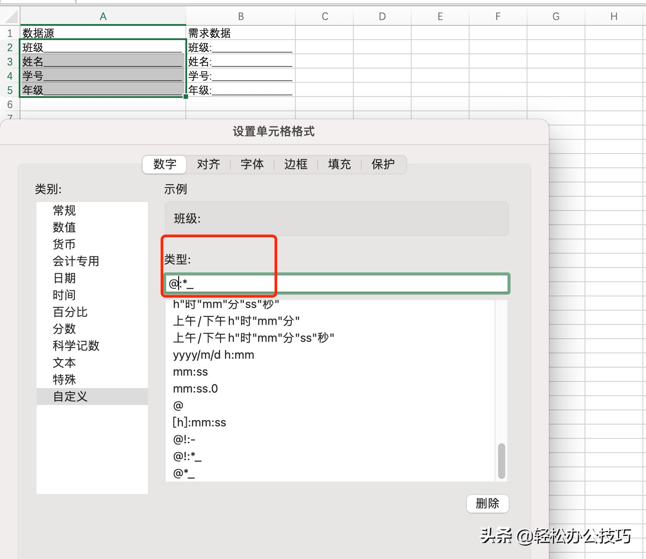Viewport: 646px width, 559px height.
Task: Open the 保护 tab
Action: (382, 164)
